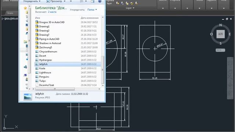Viewport: 235px width, 132px height.
Task: Click the Jellyfish preview thumbnail in details pane
Action: [x=28, y=97]
